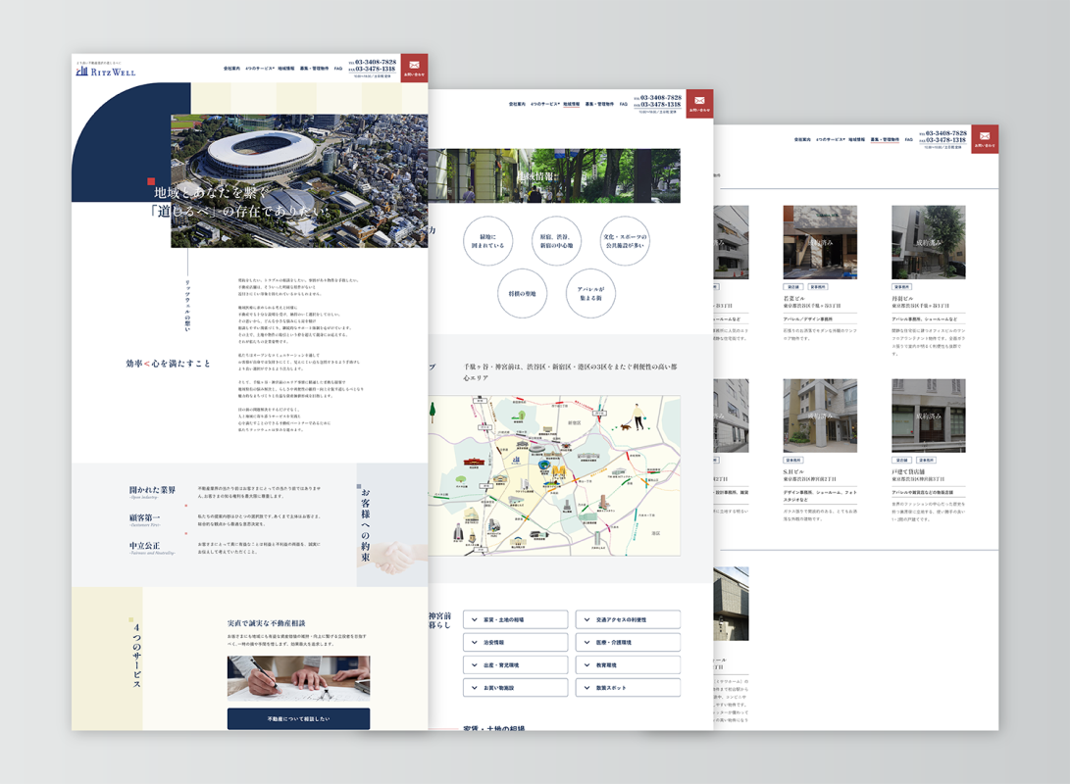Expand the 出産・育児環境 accordion
Viewport: 1070px width, 784px height.
pos(515,664)
